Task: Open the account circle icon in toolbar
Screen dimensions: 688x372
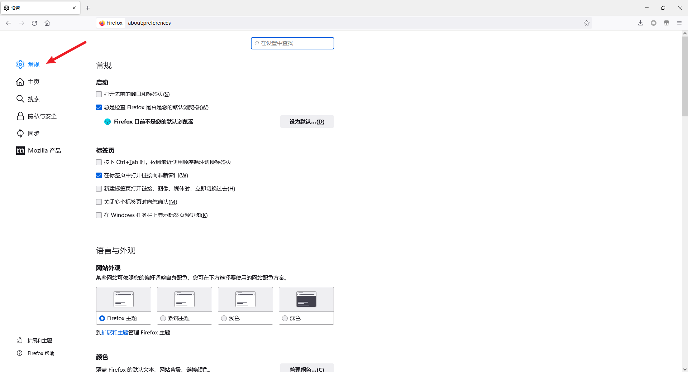Action: [654, 23]
